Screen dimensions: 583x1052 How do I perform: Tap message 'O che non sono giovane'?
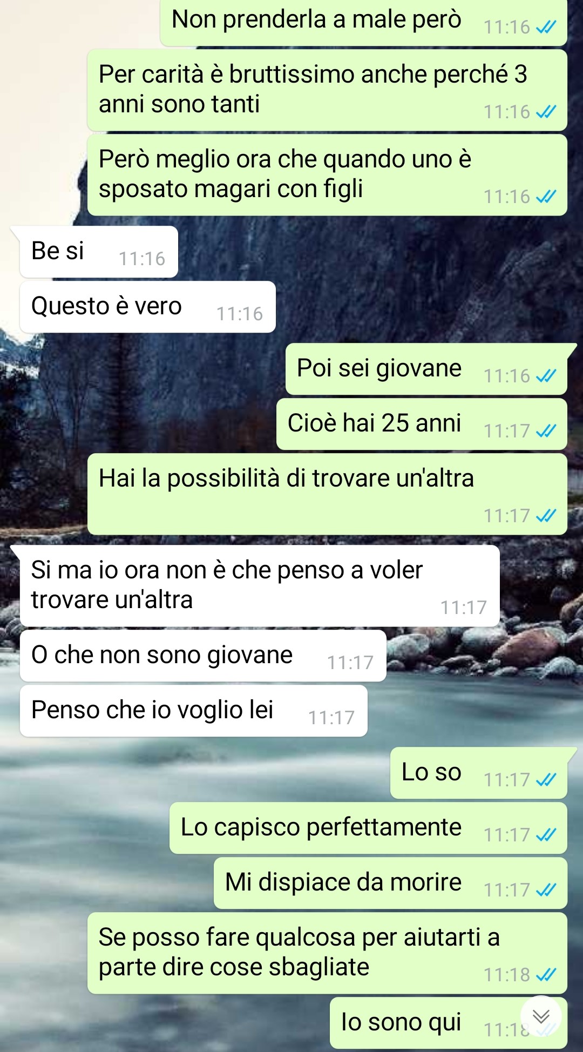click(203, 656)
